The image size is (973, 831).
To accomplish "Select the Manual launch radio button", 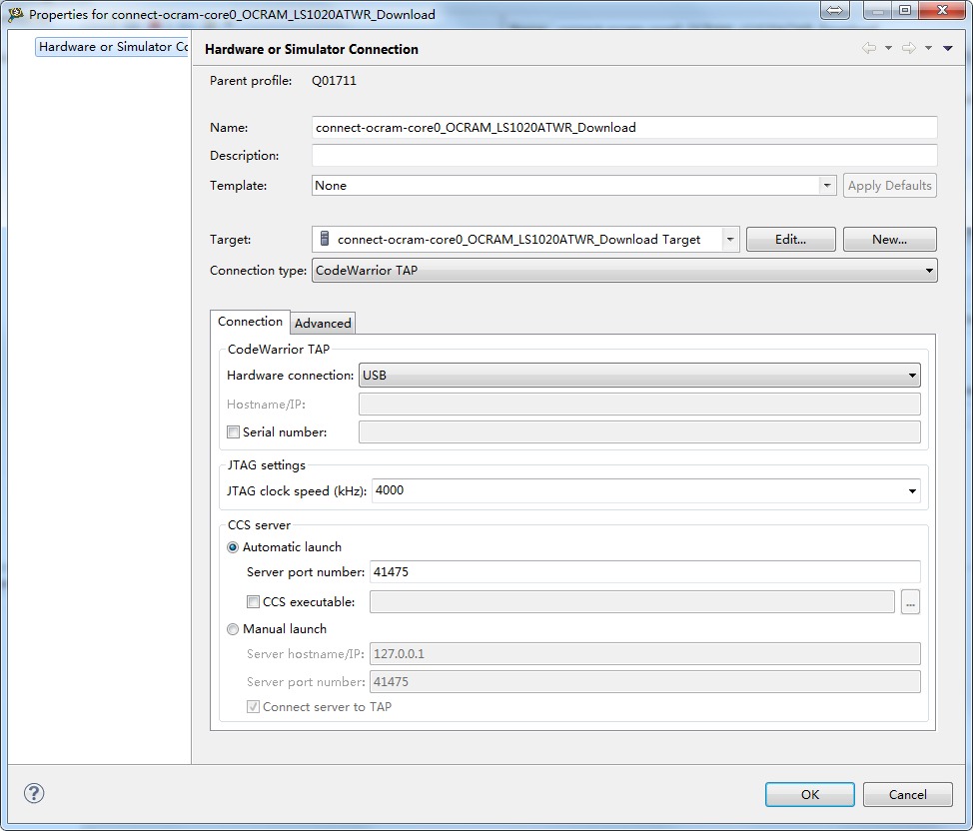I will [233, 629].
